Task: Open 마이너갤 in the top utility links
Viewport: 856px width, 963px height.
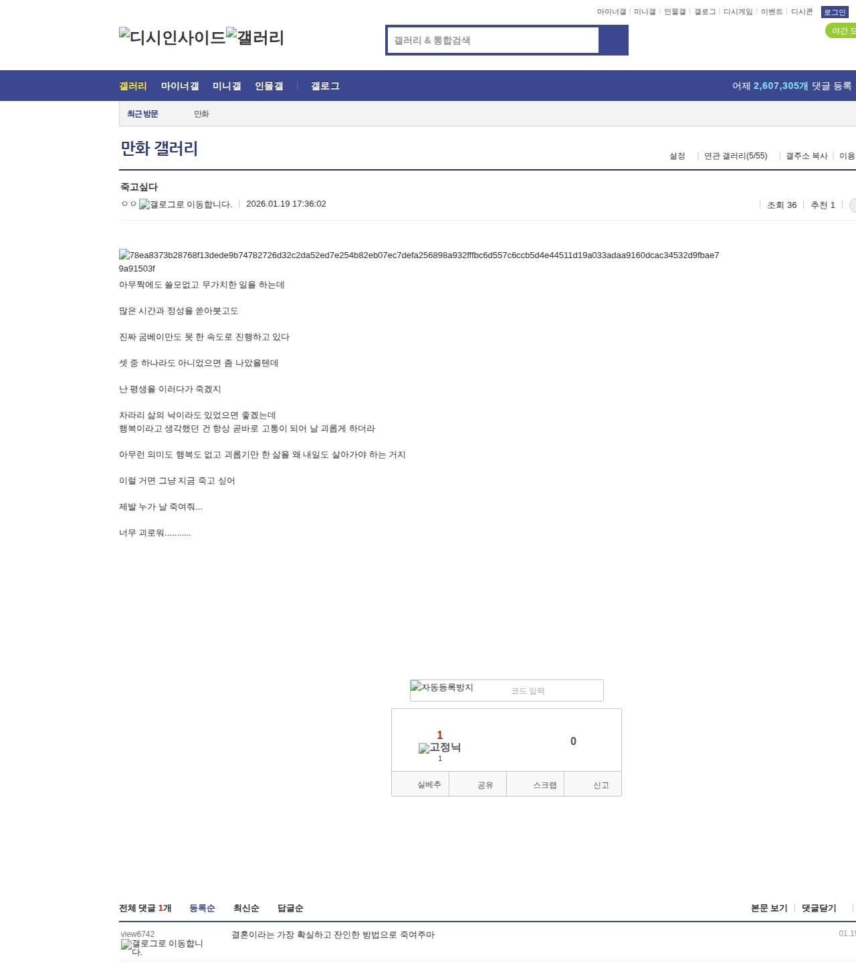Action: 611,12
